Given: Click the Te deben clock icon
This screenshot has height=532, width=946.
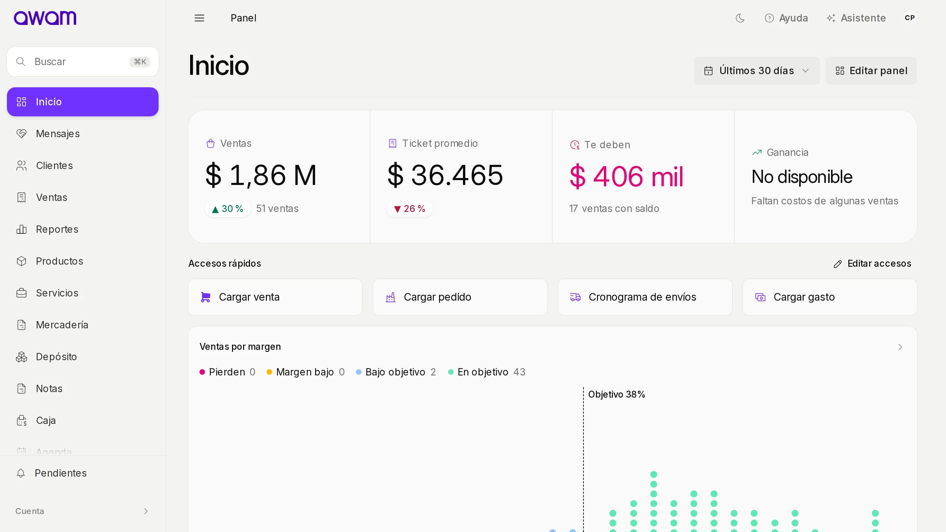Looking at the screenshot, I should 575,145.
